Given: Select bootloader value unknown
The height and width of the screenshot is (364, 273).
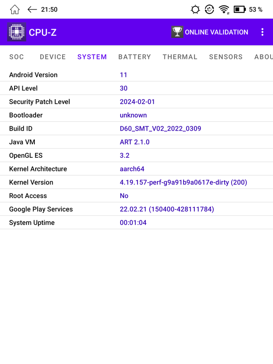Looking at the screenshot, I should pos(133,115).
